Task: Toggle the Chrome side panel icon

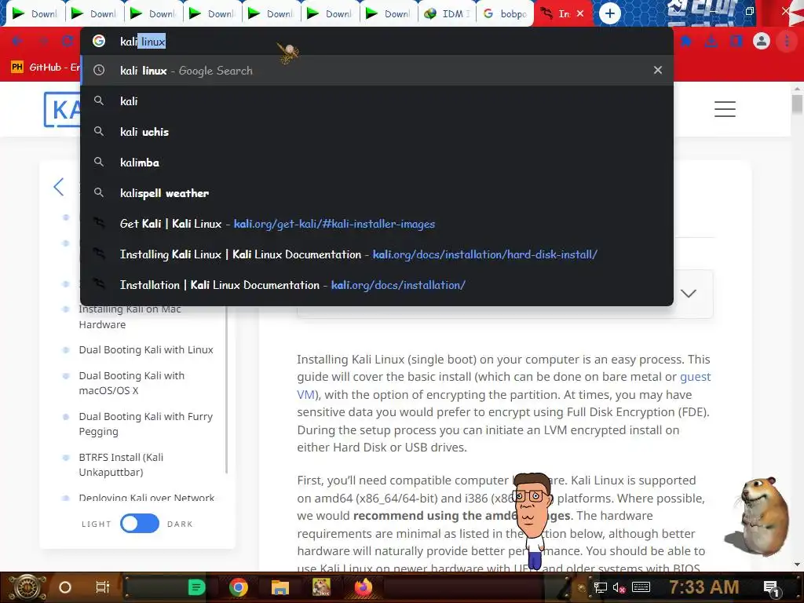Action: pyautogui.click(x=736, y=41)
